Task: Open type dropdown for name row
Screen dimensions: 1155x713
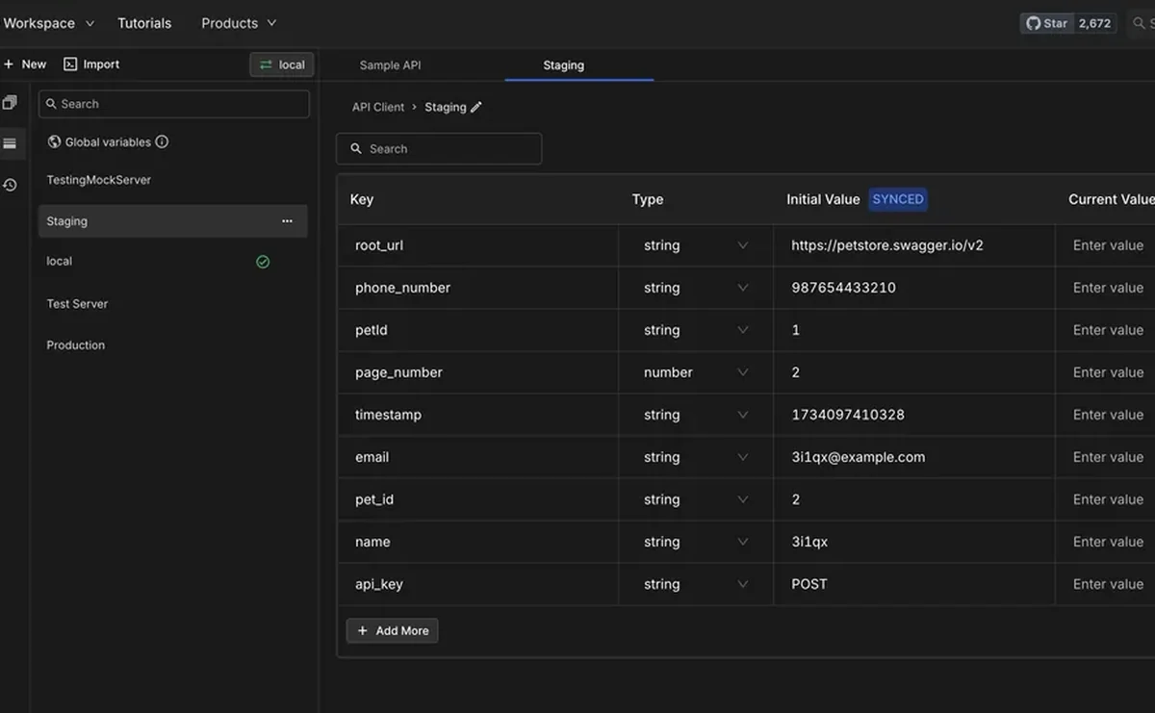Action: tap(696, 542)
